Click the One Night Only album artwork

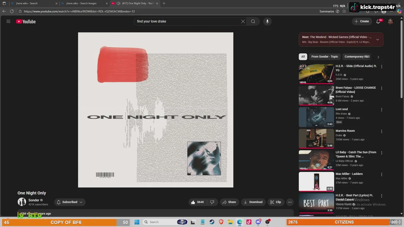pos(156,110)
